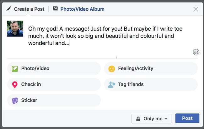This screenshot has height=129, width=204.
Task: Click the yellow Feeling/Activity smiley icon
Action: tap(112, 69)
